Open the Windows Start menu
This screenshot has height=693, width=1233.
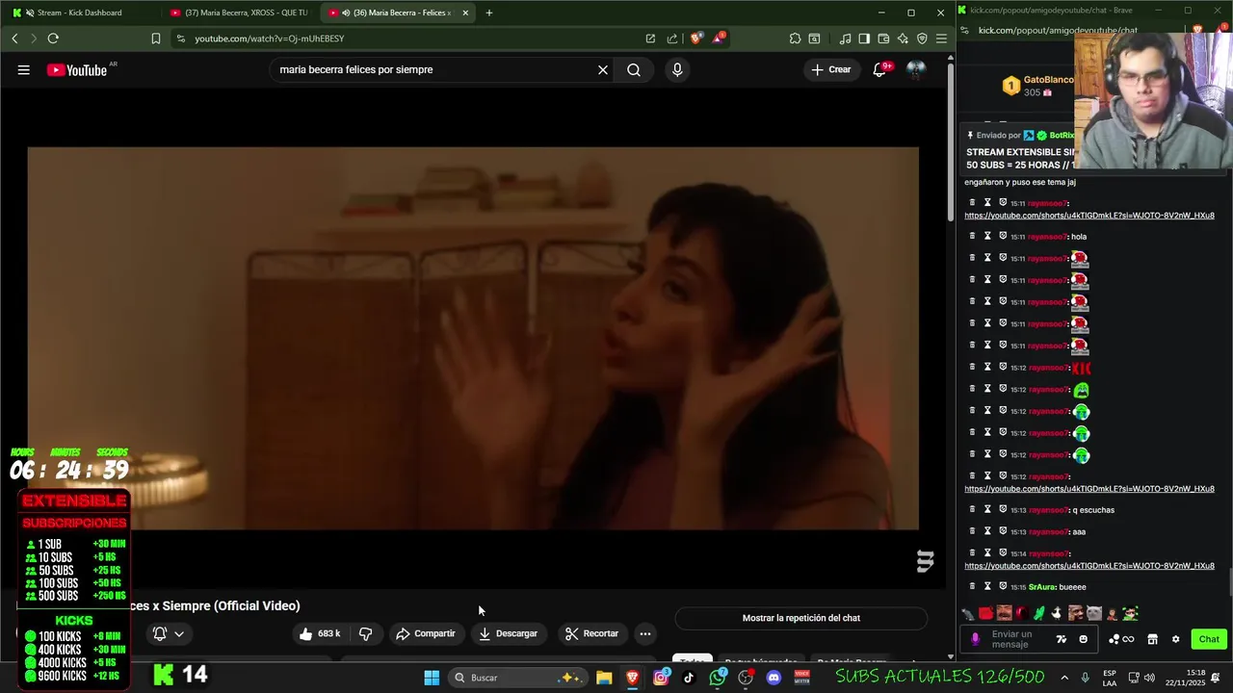(432, 678)
